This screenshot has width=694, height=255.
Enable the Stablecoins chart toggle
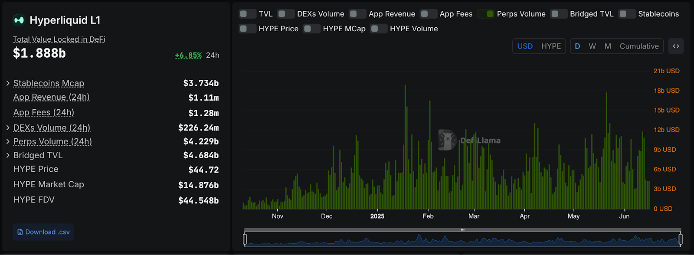(x=627, y=14)
